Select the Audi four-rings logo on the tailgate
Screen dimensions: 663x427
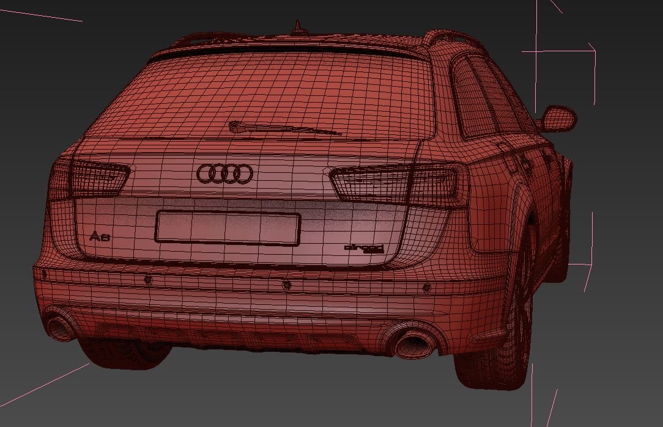(224, 173)
